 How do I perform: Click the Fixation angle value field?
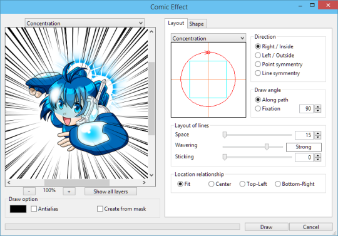[x=306, y=109]
